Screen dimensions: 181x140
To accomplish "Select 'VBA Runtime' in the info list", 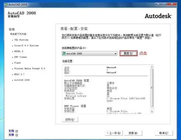I will pyautogui.click(x=21, y=40).
